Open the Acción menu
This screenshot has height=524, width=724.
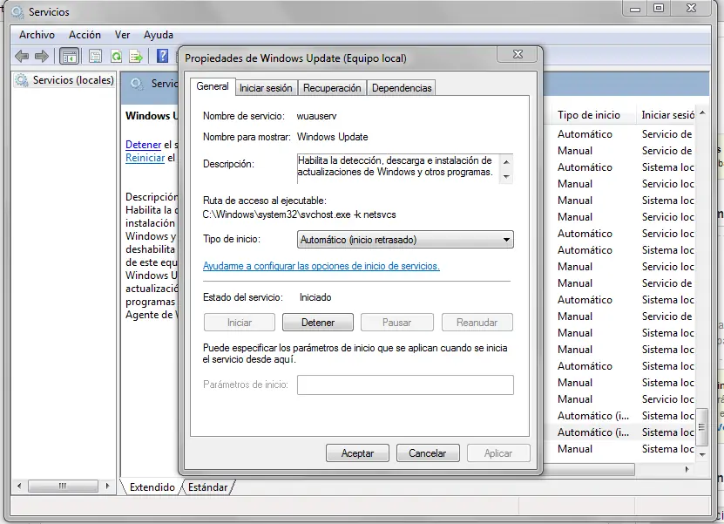click(85, 35)
